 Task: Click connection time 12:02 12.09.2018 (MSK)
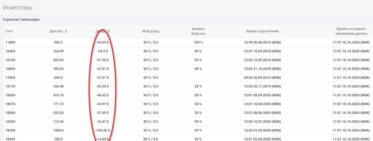262,60
